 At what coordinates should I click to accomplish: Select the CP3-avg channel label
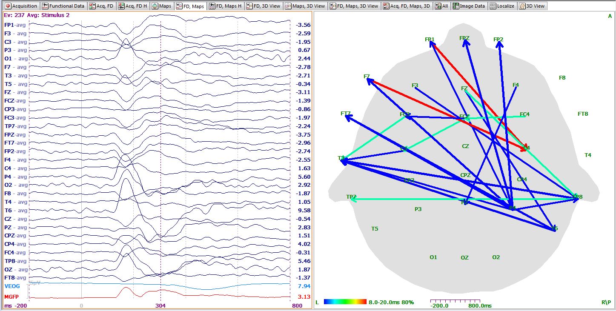point(15,109)
